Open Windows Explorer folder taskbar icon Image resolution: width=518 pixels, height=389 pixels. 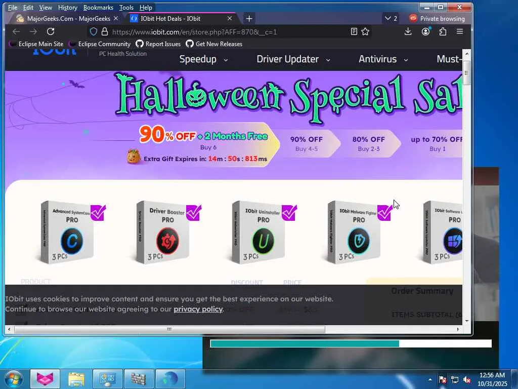click(x=76, y=379)
